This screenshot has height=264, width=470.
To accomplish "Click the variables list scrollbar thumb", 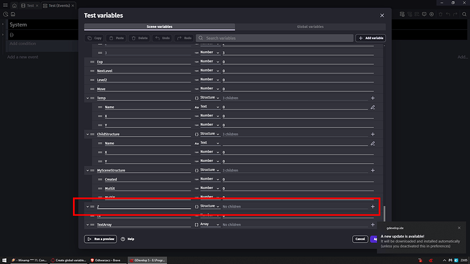I will tap(384, 213).
